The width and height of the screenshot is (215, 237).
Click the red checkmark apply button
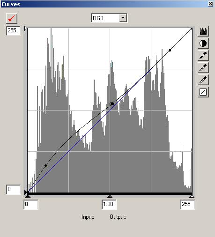12,18
